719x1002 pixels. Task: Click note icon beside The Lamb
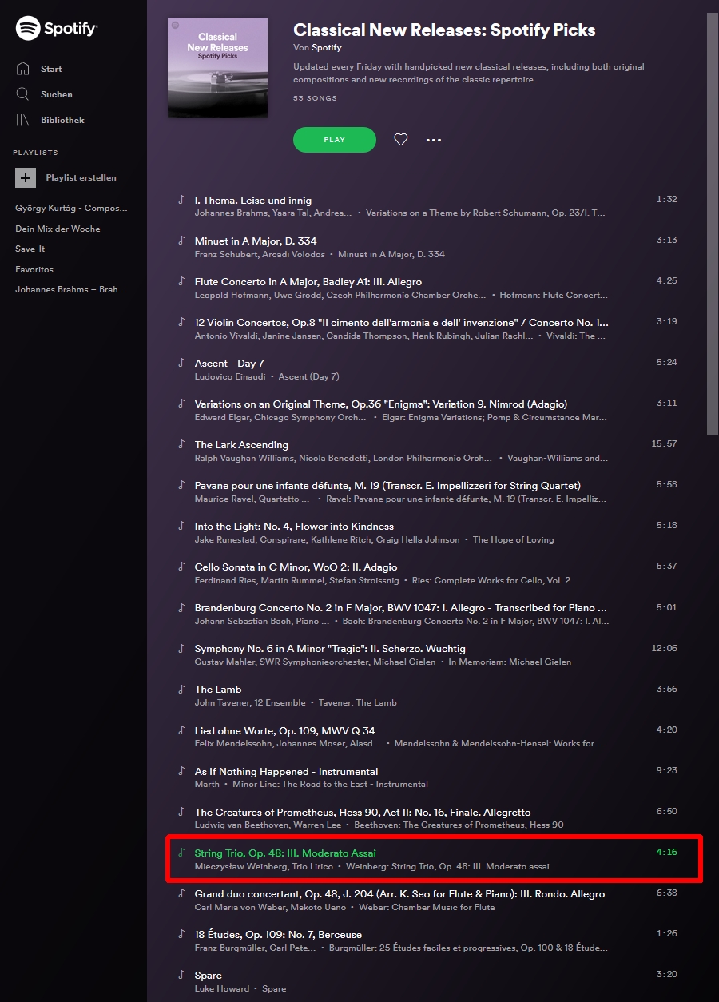coord(181,689)
